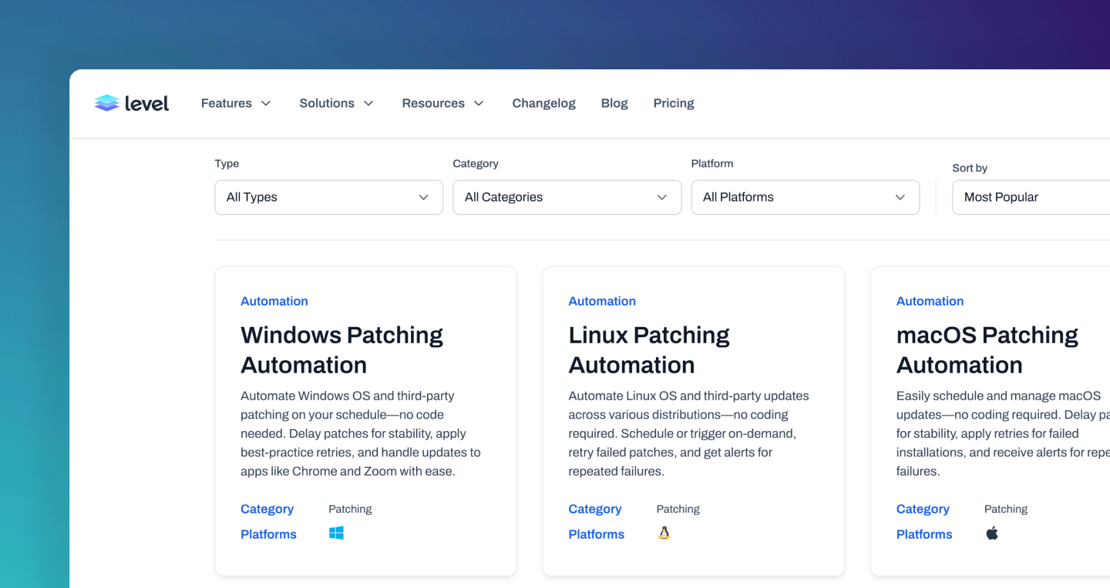The image size is (1110, 588).
Task: Click Automation tag on macOS Patching card
Action: point(930,301)
